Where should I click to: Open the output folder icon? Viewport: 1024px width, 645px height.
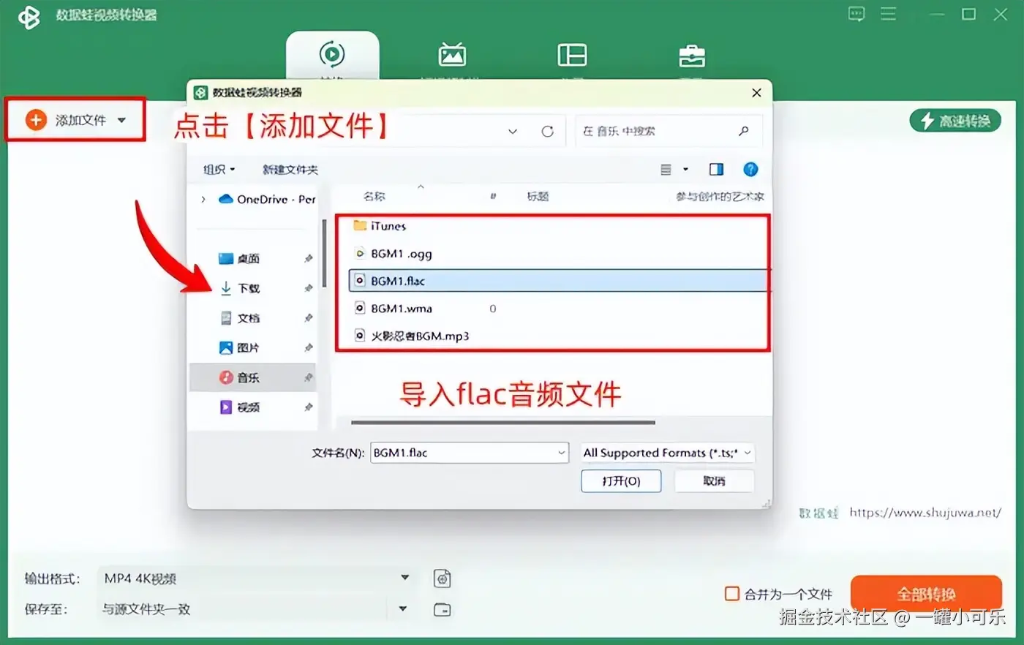pos(442,609)
